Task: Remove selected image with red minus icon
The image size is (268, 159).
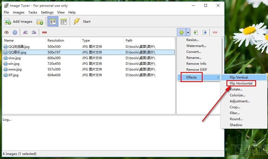Action: click(44, 32)
